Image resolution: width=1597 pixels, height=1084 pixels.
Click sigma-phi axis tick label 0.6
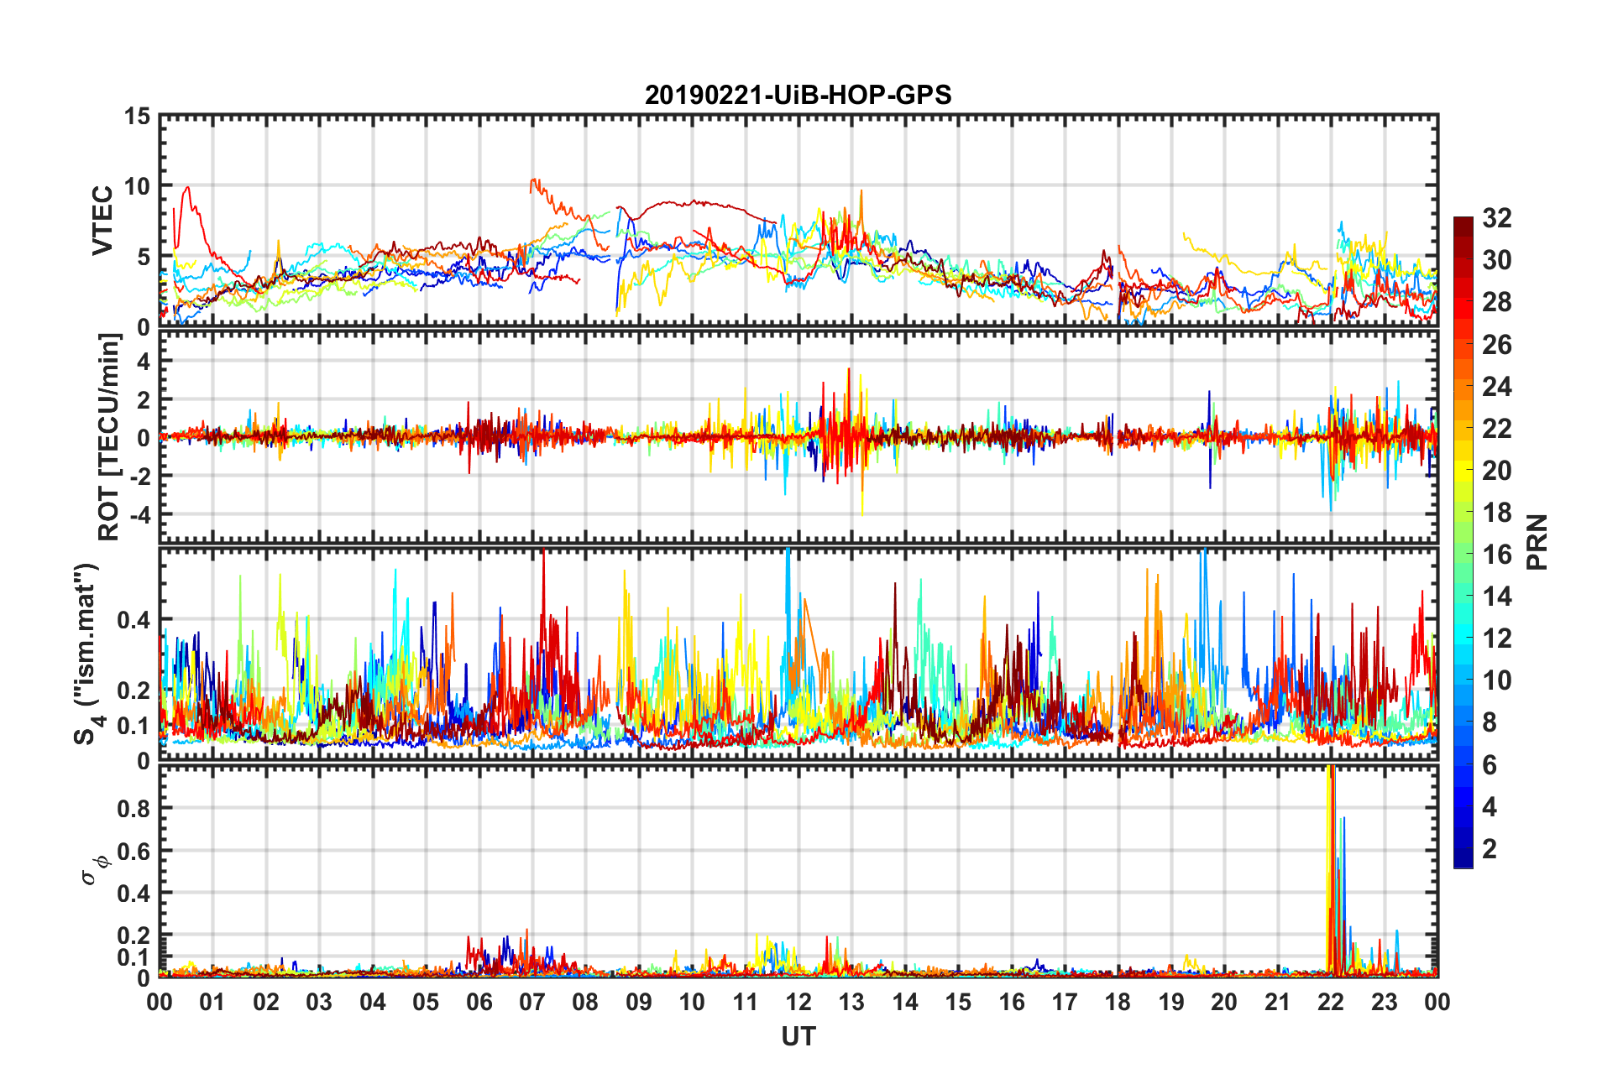click(134, 852)
